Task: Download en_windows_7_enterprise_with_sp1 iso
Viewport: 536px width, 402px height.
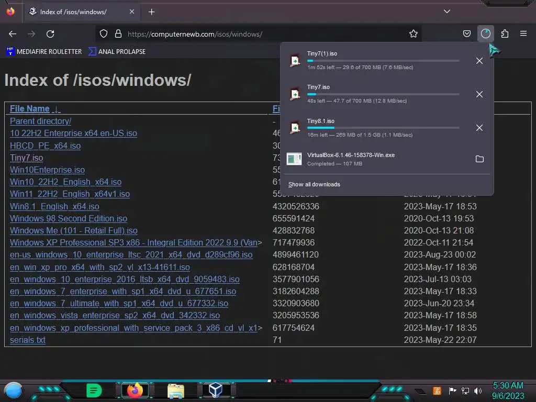Action: coord(122,291)
